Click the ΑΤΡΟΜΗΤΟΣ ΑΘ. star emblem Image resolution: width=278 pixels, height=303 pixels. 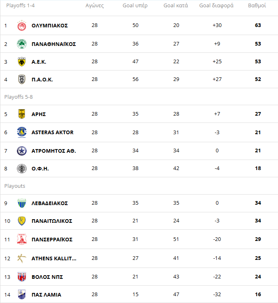22,151
